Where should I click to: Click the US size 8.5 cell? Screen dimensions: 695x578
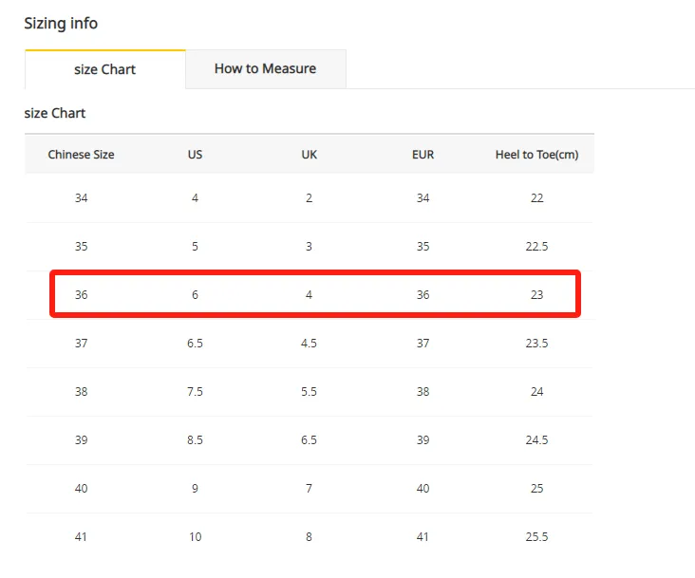click(195, 439)
